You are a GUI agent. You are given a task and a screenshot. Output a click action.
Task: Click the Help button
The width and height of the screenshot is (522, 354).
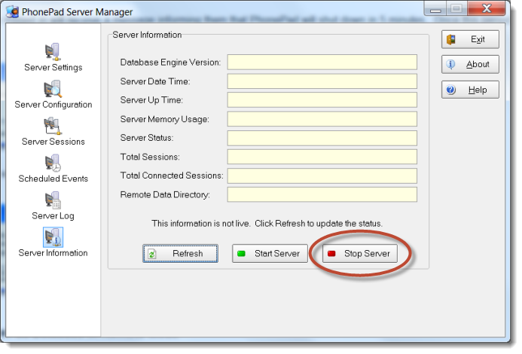(x=470, y=90)
